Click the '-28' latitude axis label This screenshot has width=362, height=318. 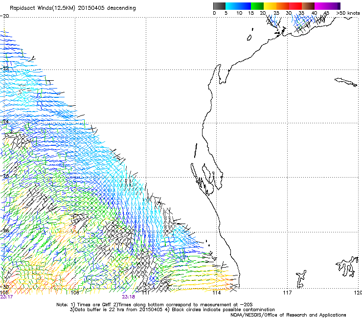(4, 230)
